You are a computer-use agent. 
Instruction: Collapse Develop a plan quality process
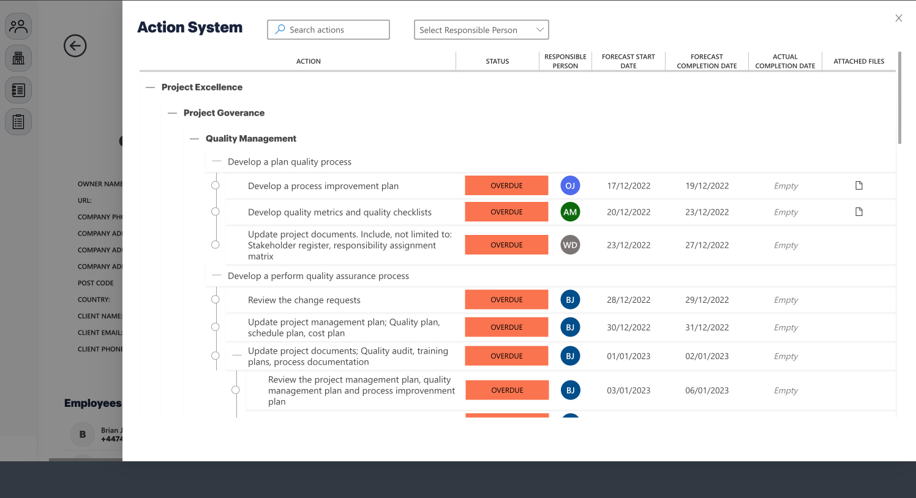click(216, 162)
